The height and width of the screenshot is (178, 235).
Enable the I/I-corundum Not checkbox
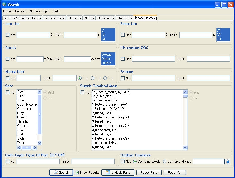pyautogui.click(x=123, y=59)
